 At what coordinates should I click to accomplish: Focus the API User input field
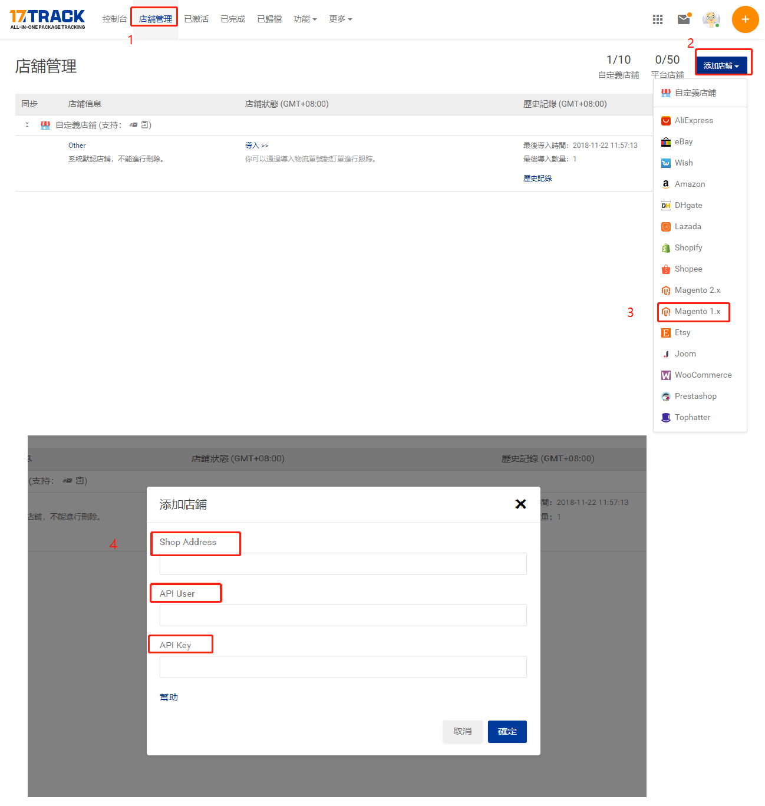pyautogui.click(x=343, y=615)
